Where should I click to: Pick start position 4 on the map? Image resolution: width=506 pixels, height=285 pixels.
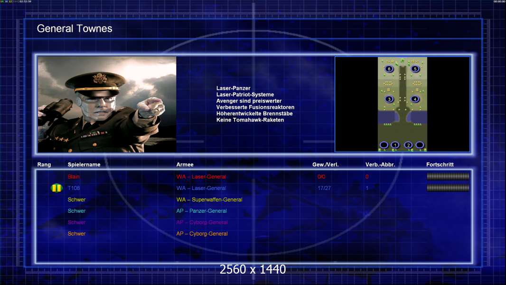point(415,99)
